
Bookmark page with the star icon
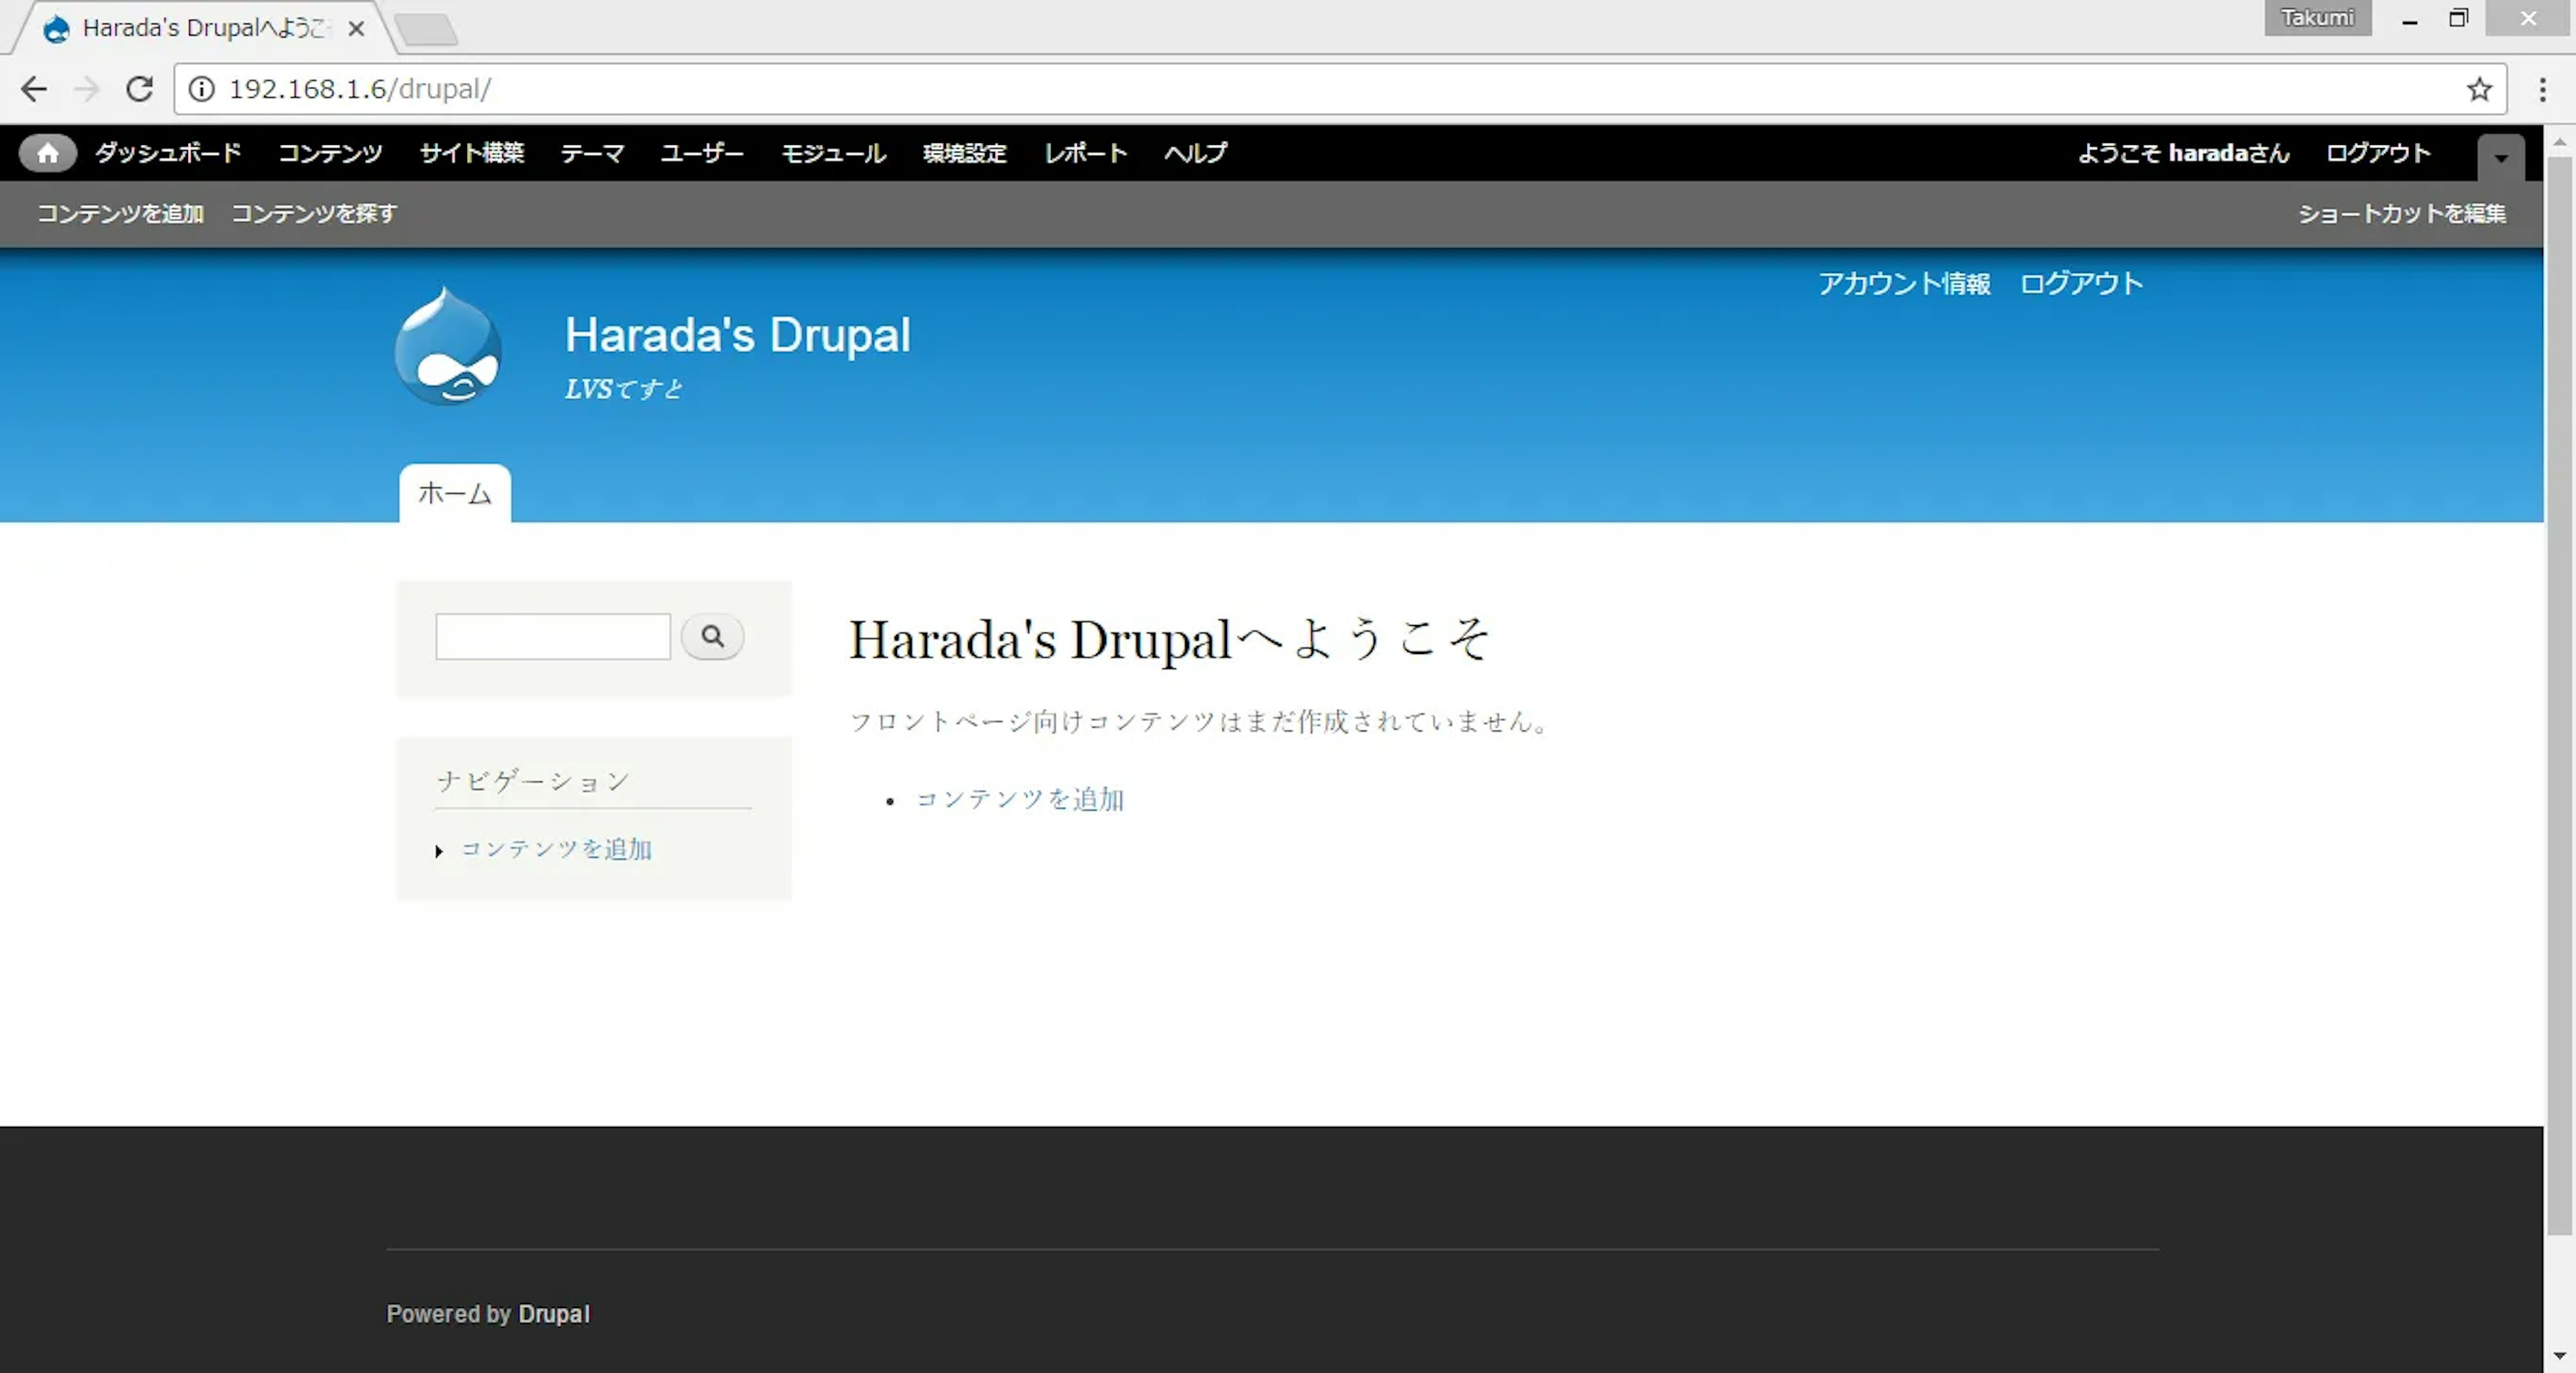2478,89
